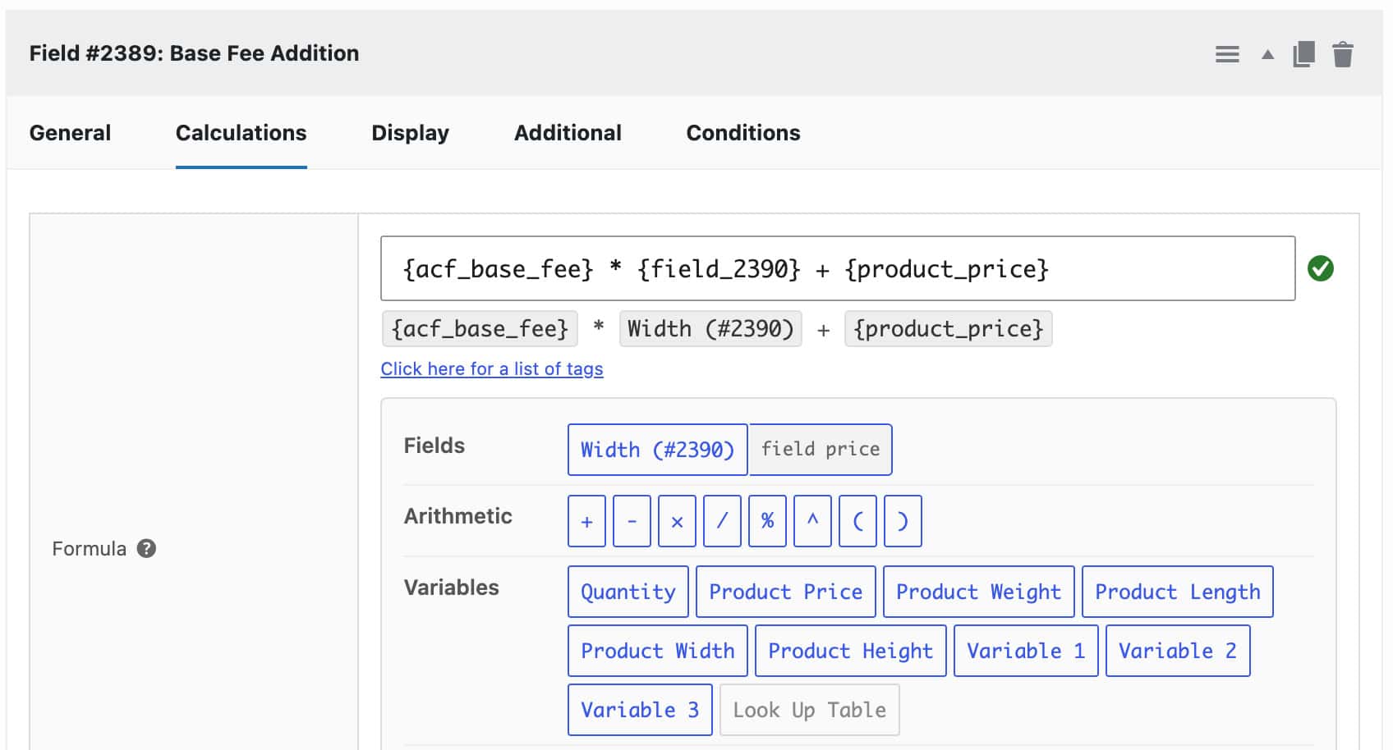This screenshot has width=1393, height=750.
Task: Go to the Additional tab
Action: point(568,133)
